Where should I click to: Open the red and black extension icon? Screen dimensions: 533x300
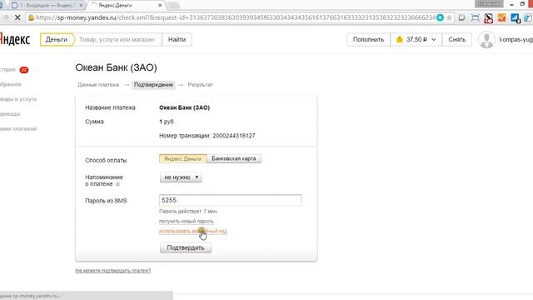pos(489,18)
